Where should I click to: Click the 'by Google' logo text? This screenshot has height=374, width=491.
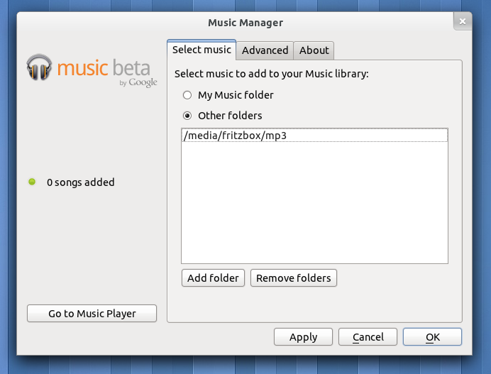(138, 83)
